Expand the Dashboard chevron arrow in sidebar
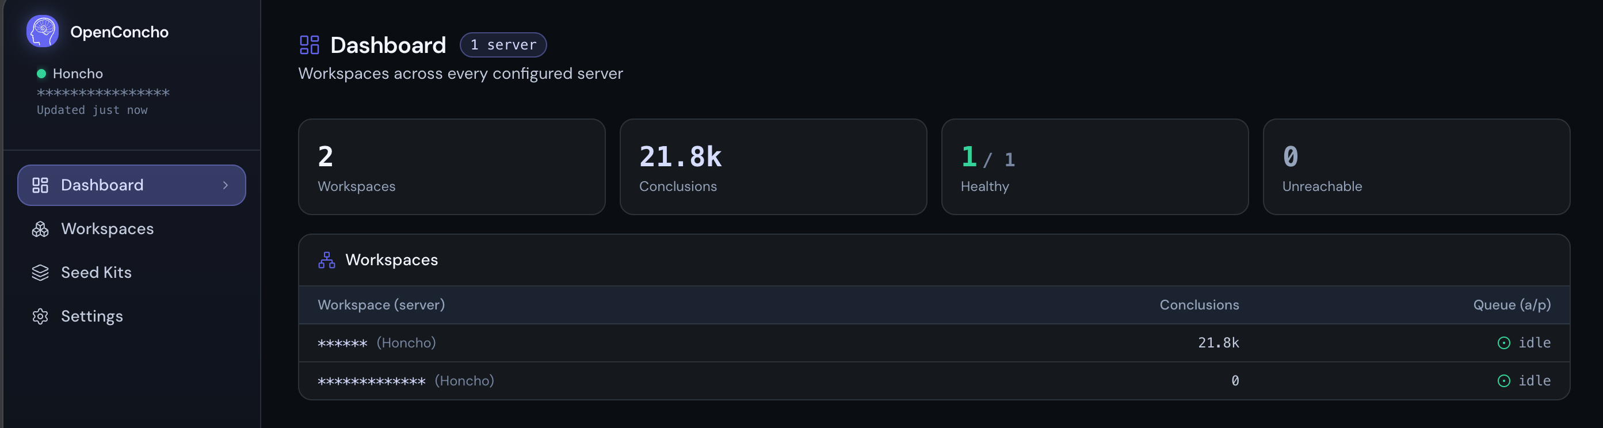1603x428 pixels. pos(226,185)
